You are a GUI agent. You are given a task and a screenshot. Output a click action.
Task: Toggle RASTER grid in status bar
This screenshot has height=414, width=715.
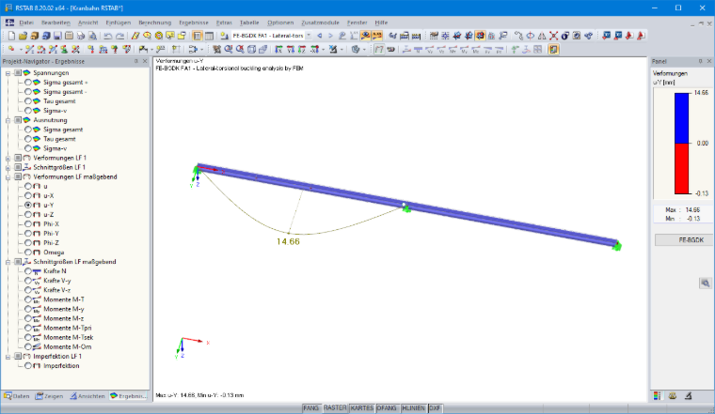pyautogui.click(x=335, y=408)
